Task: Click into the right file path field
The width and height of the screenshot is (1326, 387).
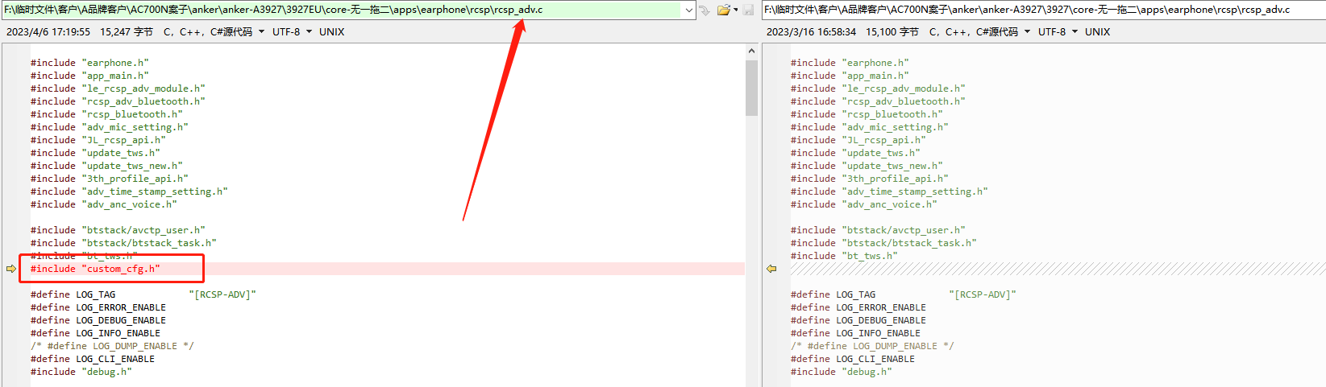Action: pyautogui.click(x=1044, y=10)
